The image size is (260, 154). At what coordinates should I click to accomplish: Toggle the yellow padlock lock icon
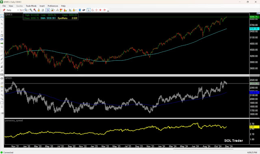click(39, 10)
